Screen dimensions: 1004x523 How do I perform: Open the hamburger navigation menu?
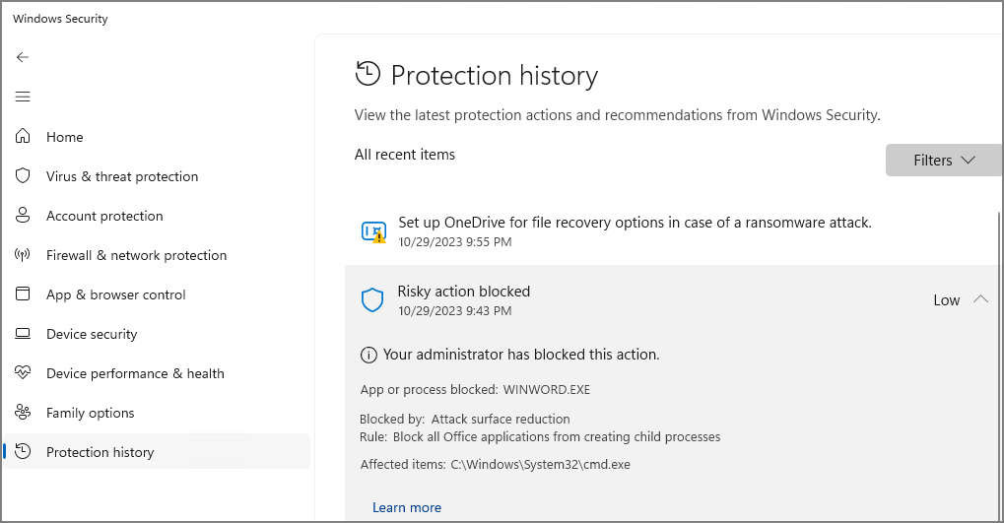click(23, 97)
